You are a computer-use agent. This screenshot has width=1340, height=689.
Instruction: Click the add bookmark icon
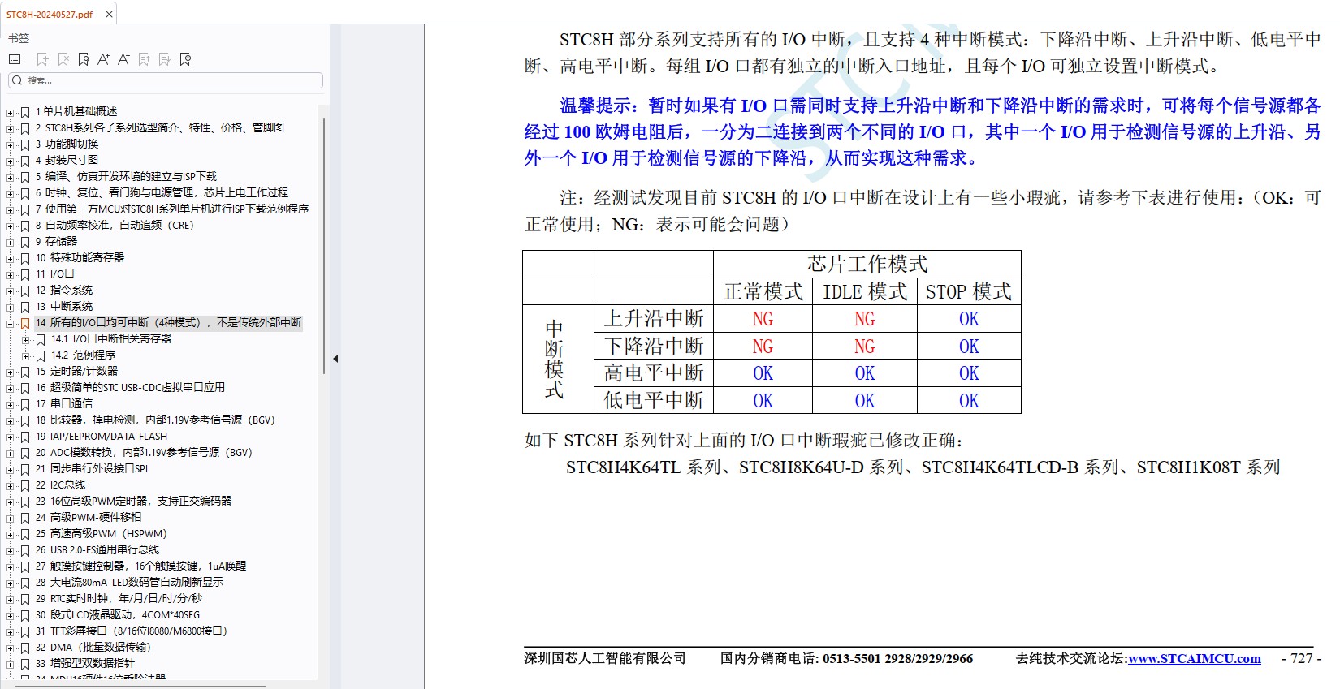tap(42, 59)
